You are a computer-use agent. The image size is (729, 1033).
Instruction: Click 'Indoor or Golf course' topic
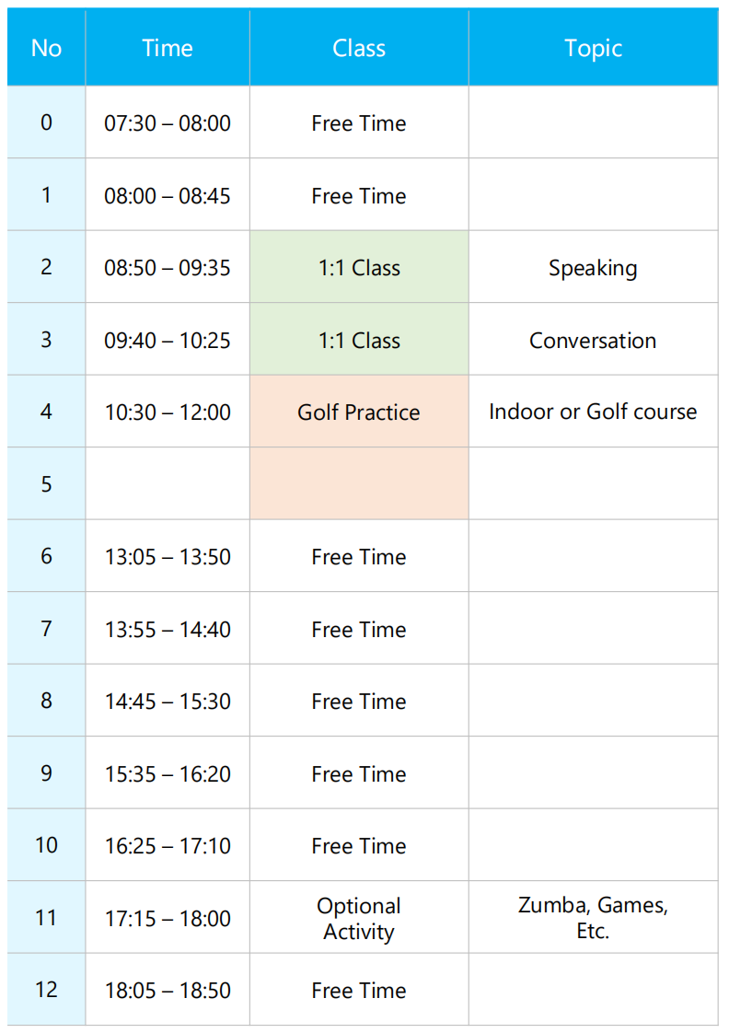pos(593,412)
